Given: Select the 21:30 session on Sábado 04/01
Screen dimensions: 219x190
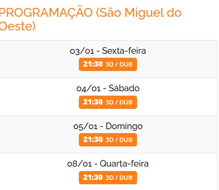Looking at the screenshot, I should (x=108, y=102).
